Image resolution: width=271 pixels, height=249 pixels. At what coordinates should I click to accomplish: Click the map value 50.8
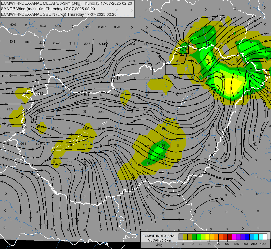coord(12,42)
